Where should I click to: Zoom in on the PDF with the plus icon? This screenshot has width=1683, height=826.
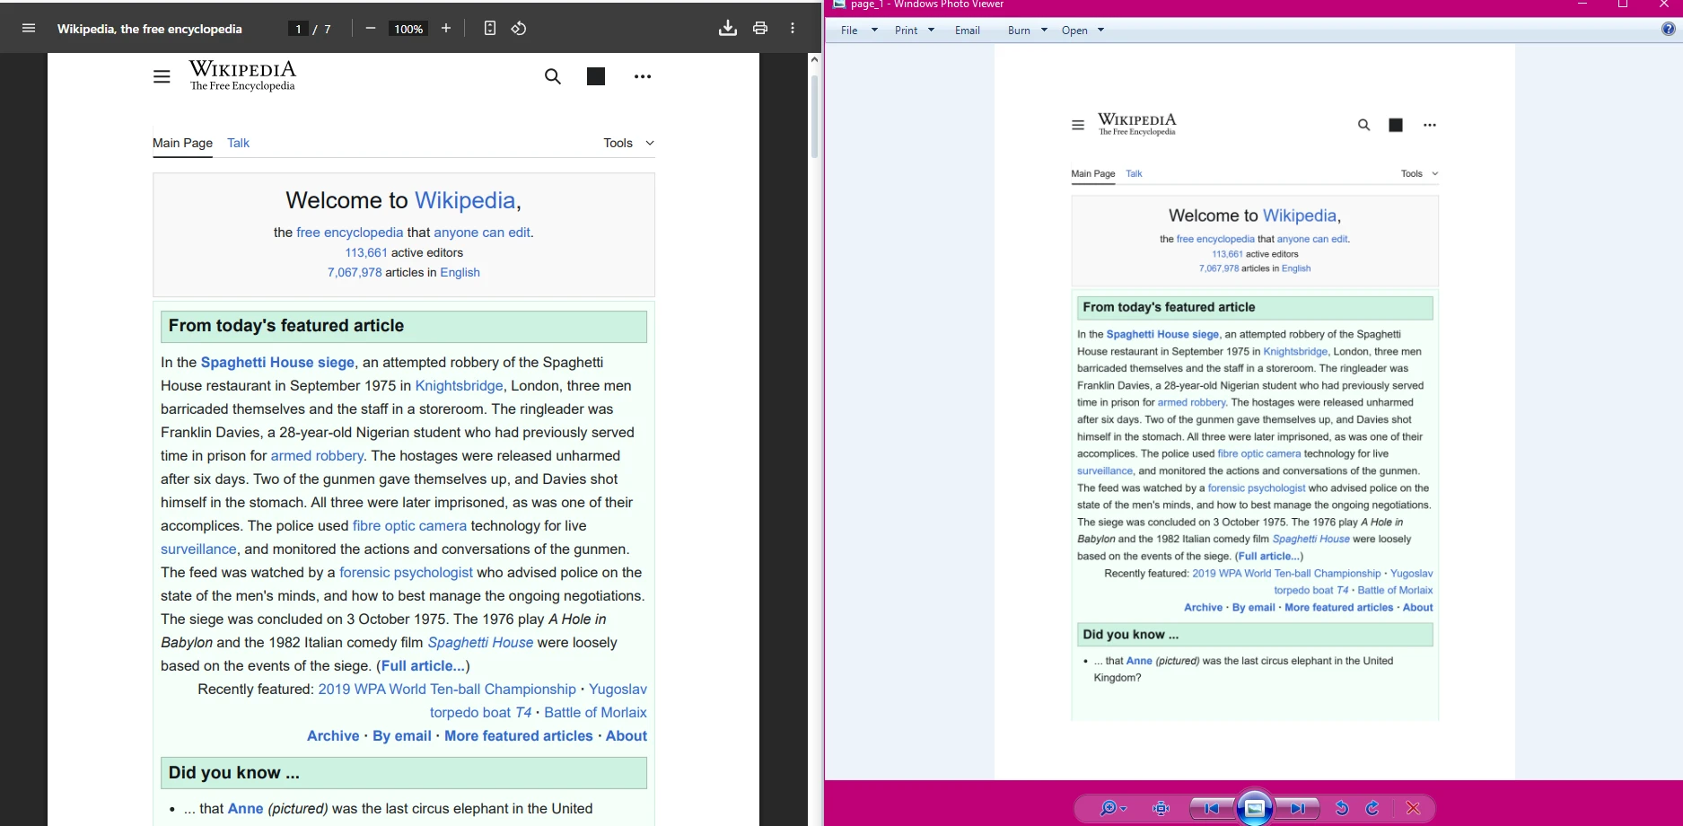point(445,28)
